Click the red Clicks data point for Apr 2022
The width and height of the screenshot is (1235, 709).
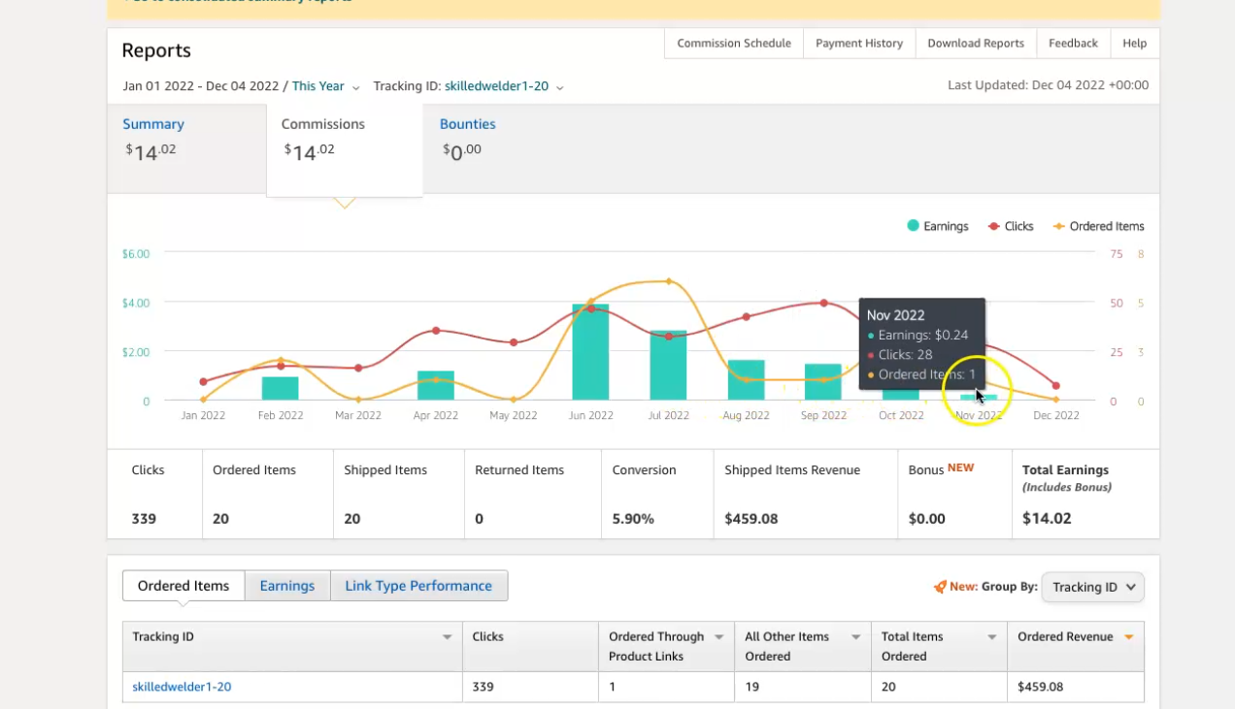(x=436, y=331)
